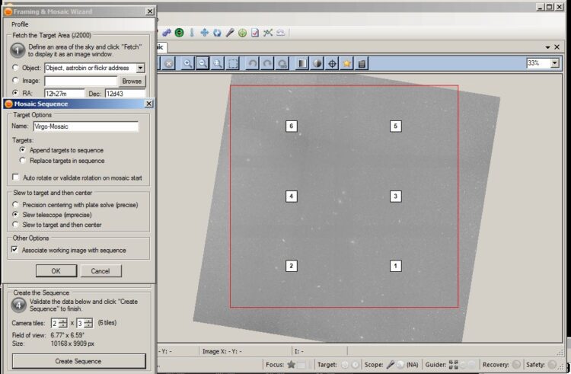This screenshot has width=571, height=374.
Task: Click the cloud weather icon
Action: coord(280,33)
